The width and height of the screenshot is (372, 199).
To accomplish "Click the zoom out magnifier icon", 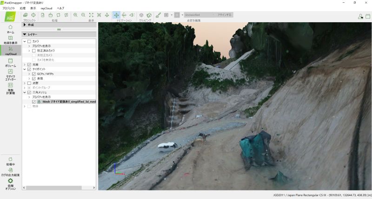I will click(83, 15).
